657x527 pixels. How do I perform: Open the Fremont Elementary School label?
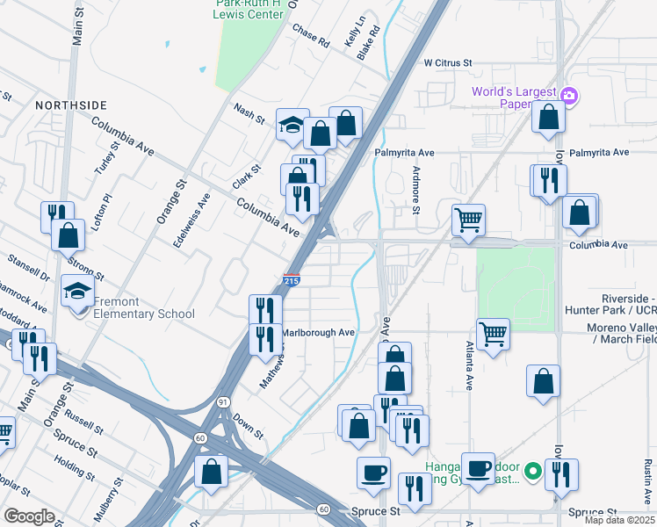click(x=144, y=308)
